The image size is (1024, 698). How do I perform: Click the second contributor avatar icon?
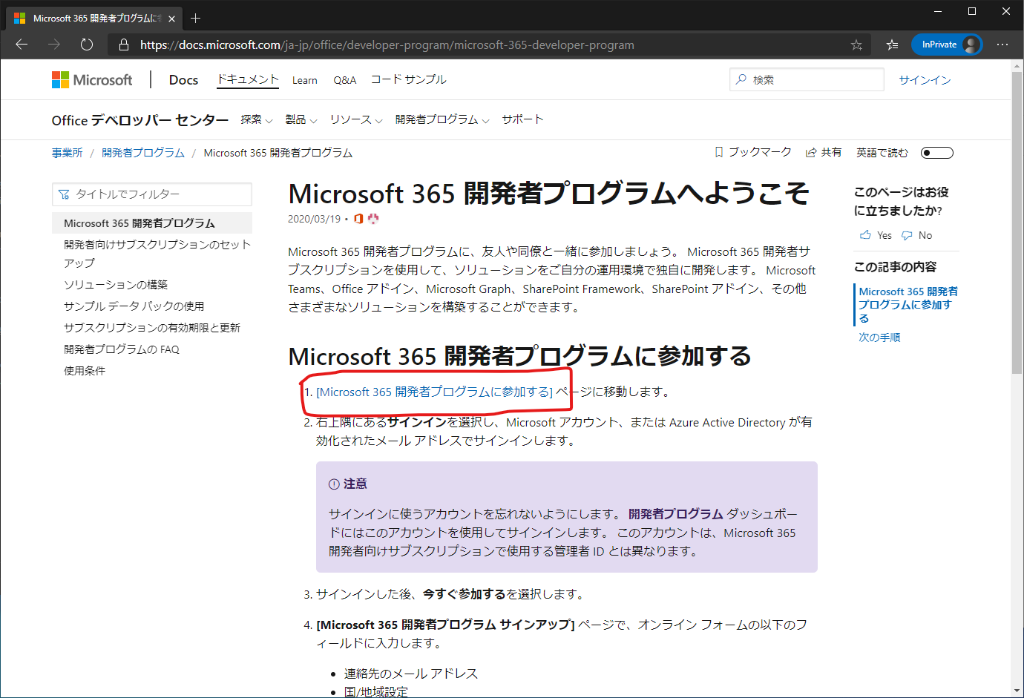click(373, 219)
